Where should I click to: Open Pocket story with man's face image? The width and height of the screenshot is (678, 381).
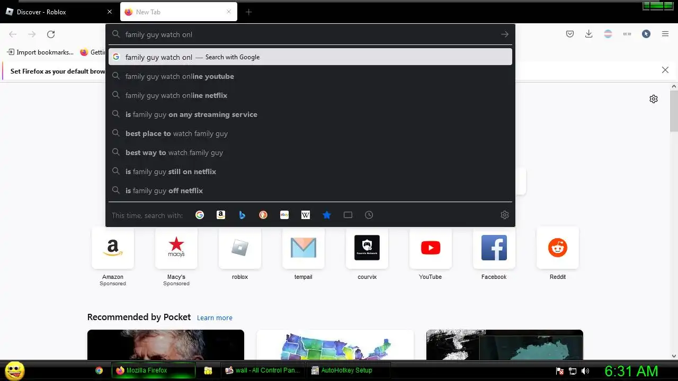[166, 345]
